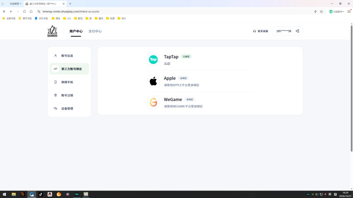Click the Apple logo icon
Viewport: 353px width, 198px height.
coord(153,81)
